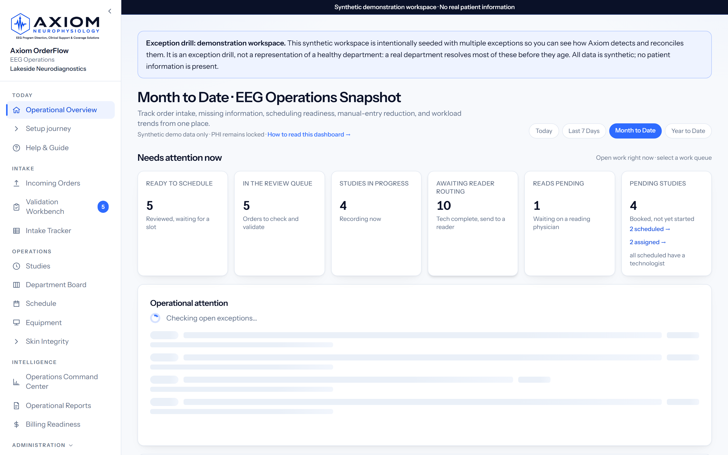Collapse the Administration section
Viewport: 728px width, 455px height.
click(x=42, y=445)
